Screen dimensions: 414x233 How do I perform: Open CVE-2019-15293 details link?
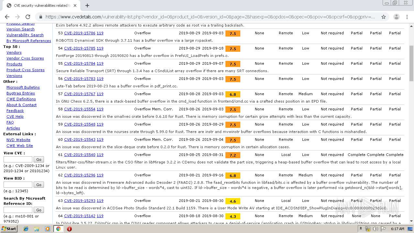[80, 201]
